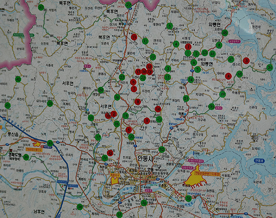Click red marker number 14
The width and height of the screenshot is (276, 218).
[158, 109]
